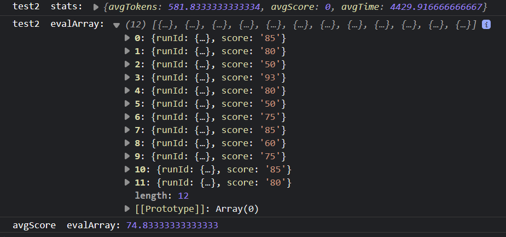Collapse the evalArray (12) array
This screenshot has height=237, width=506.
pos(116,25)
